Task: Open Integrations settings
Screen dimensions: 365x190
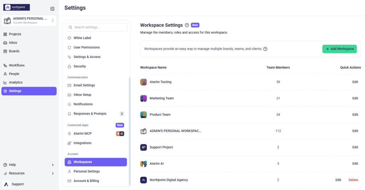Action: [82, 143]
